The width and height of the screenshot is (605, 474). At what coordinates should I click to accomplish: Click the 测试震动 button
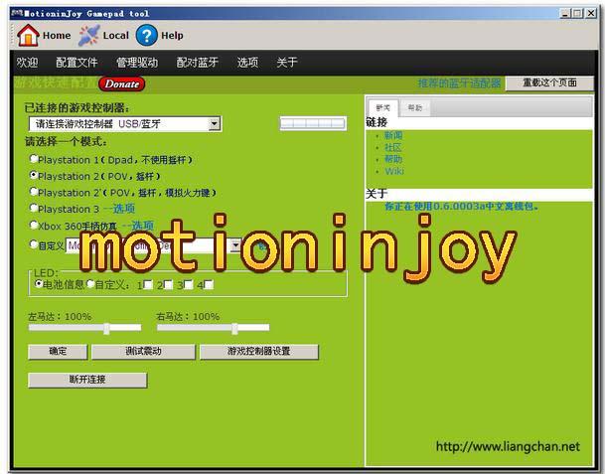[143, 352]
